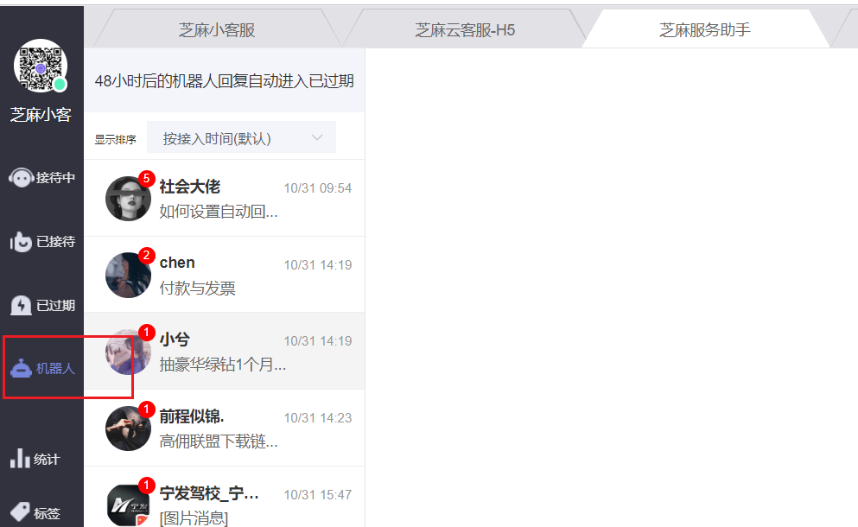The image size is (858, 527).
Task: Expand the 按接入时间(默认) sort dropdown
Action: pos(241,137)
